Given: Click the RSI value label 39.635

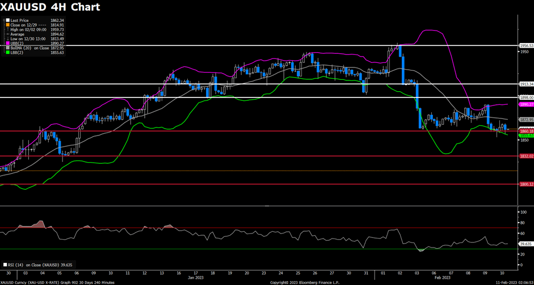Looking at the screenshot, I should [526, 244].
